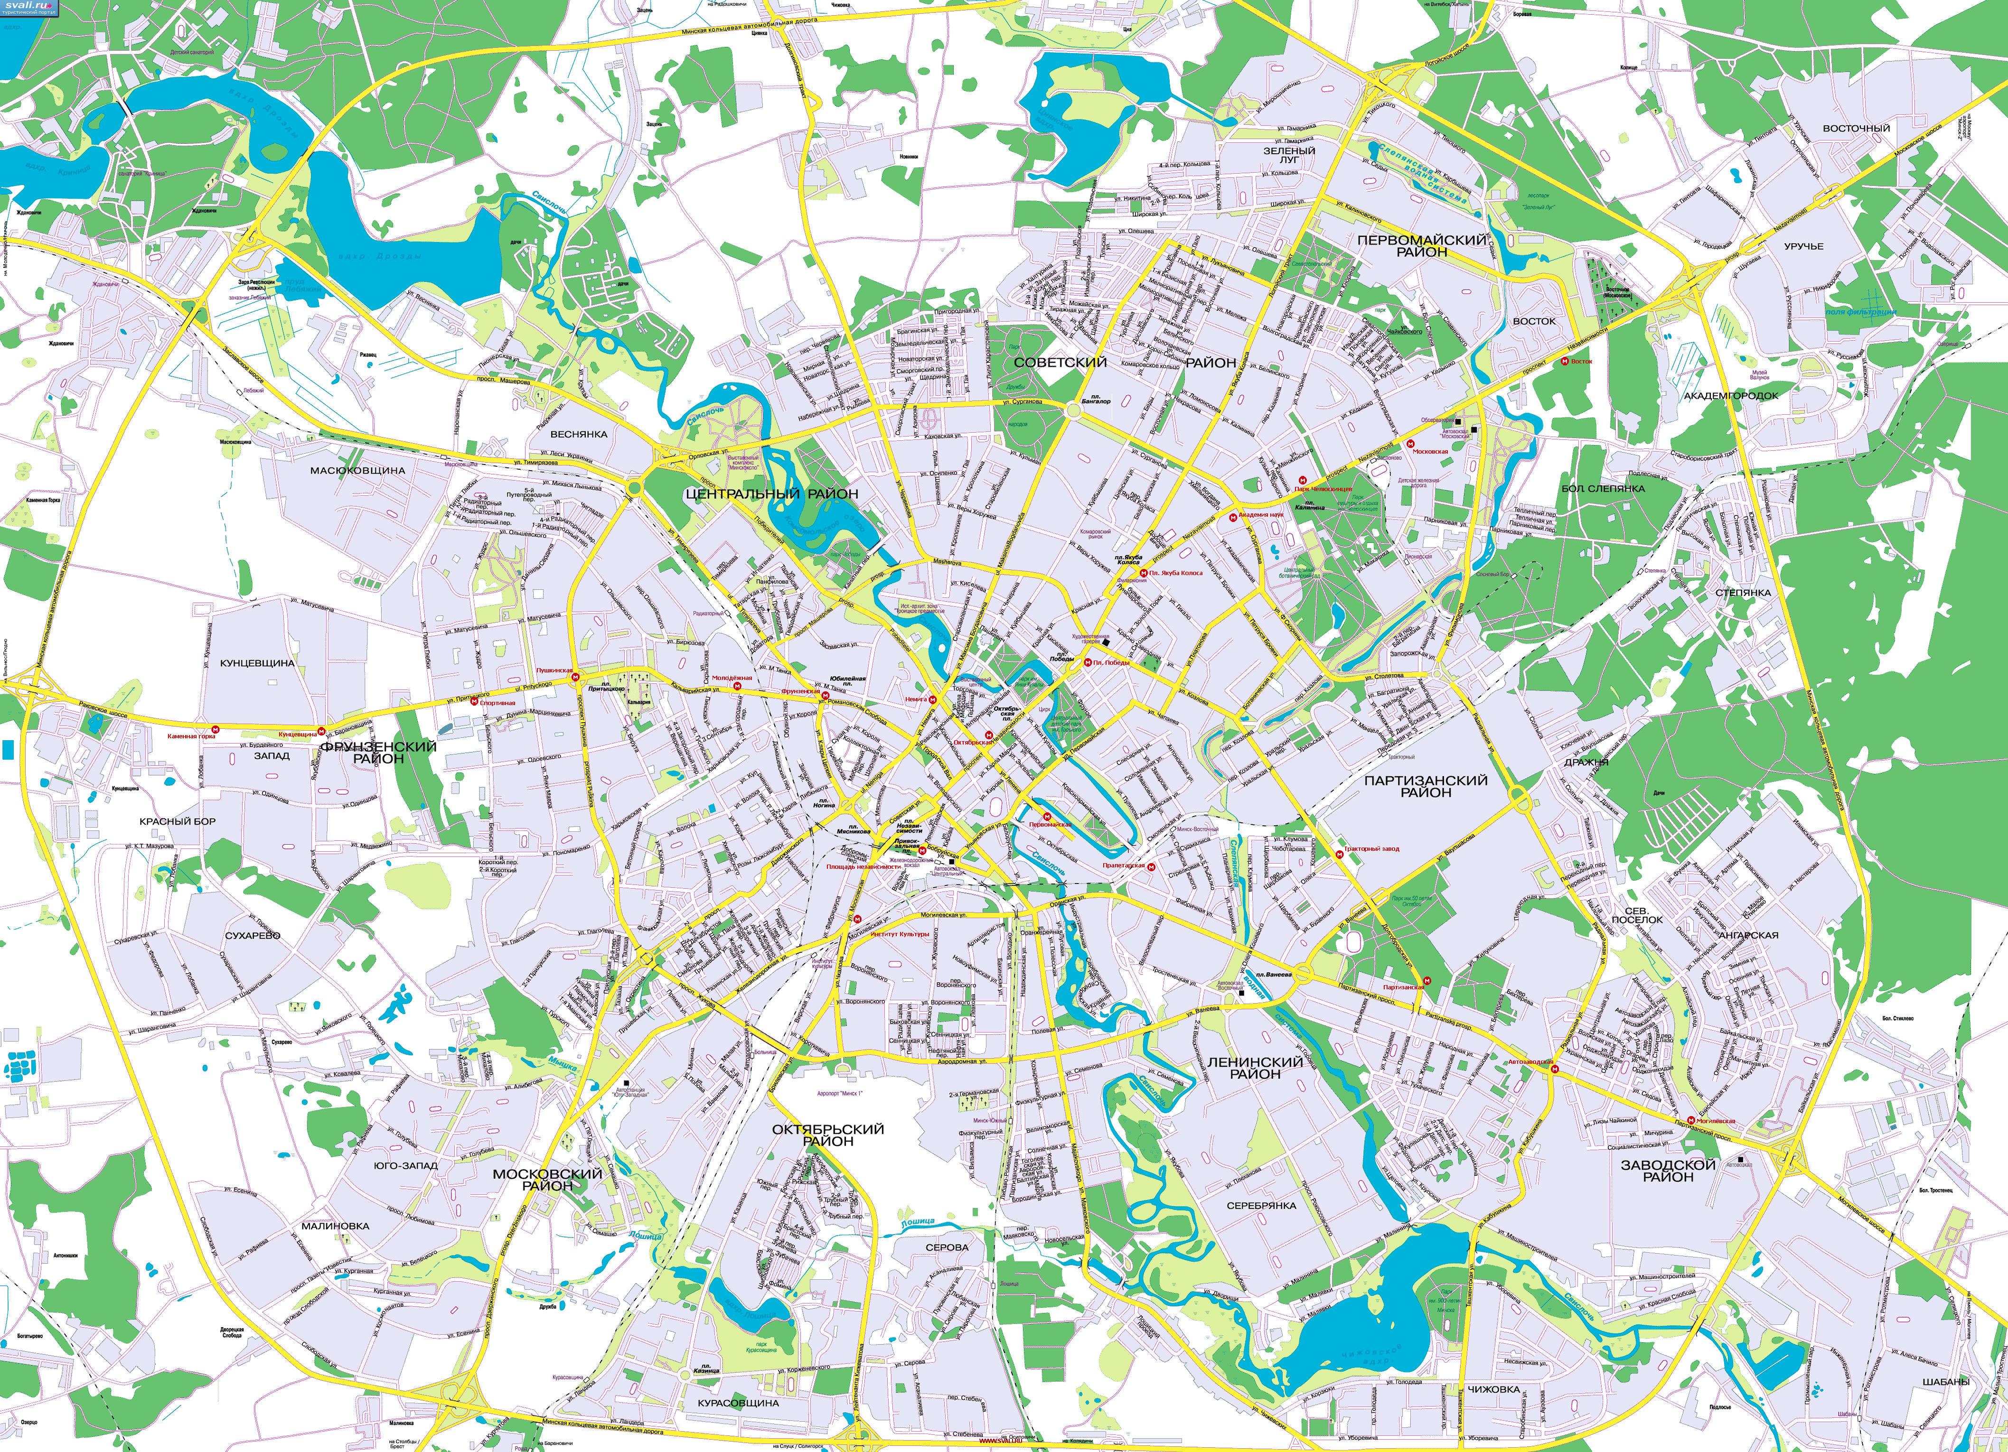Select the СЕРОВА neighborhood label
This screenshot has height=1452, width=2008.
948,1247
